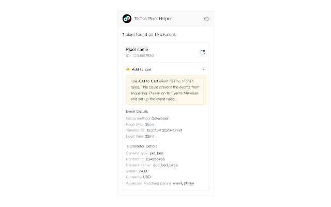Click the no trigger rules warning message
This screenshot has height=207, width=331.
165,90
